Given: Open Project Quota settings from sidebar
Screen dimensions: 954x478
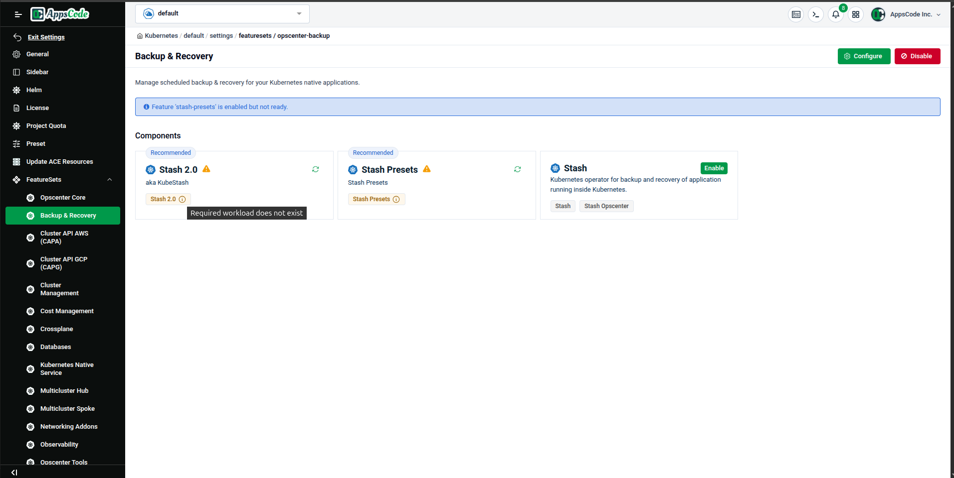Looking at the screenshot, I should point(46,125).
